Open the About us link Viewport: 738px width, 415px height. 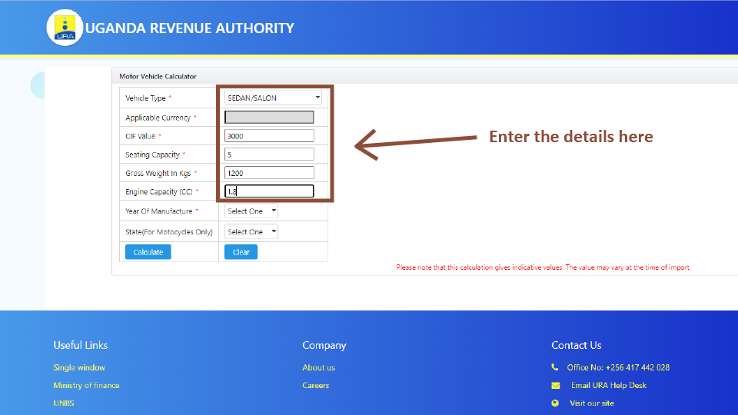pos(318,367)
